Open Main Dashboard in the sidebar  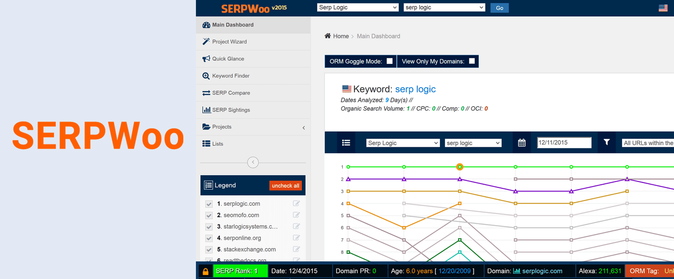click(253, 25)
